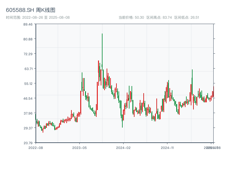Image resolution: width=237 pixels, height=178 pixels.
Task: Click the x-axis date label 2022-08
Action: click(36, 148)
